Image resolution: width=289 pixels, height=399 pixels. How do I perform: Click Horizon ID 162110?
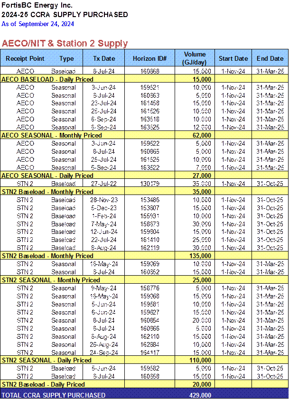pos(149,337)
